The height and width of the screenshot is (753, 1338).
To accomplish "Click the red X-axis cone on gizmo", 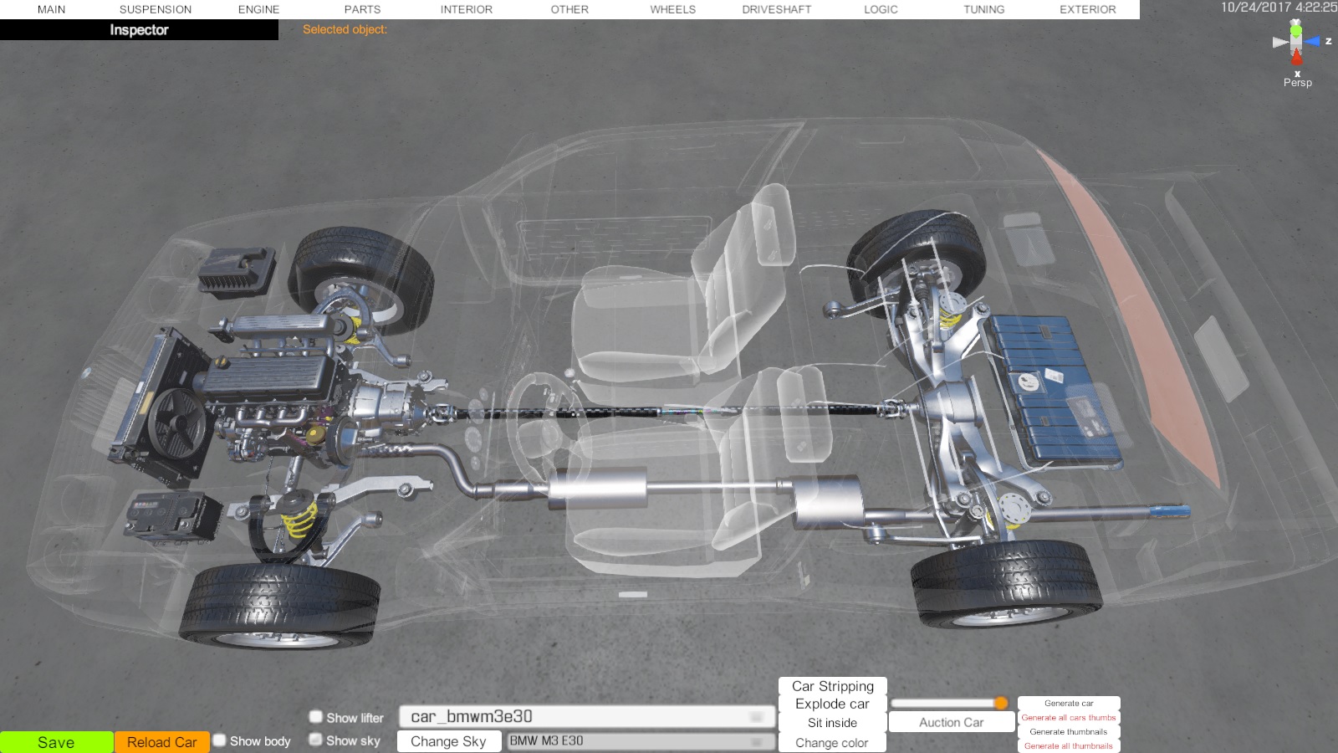I will pos(1296,57).
